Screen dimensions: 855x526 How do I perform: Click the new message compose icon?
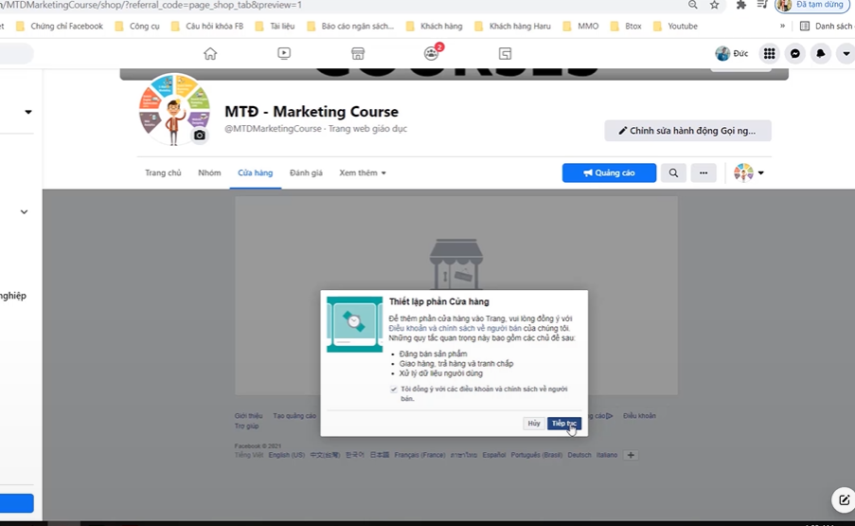tap(843, 499)
